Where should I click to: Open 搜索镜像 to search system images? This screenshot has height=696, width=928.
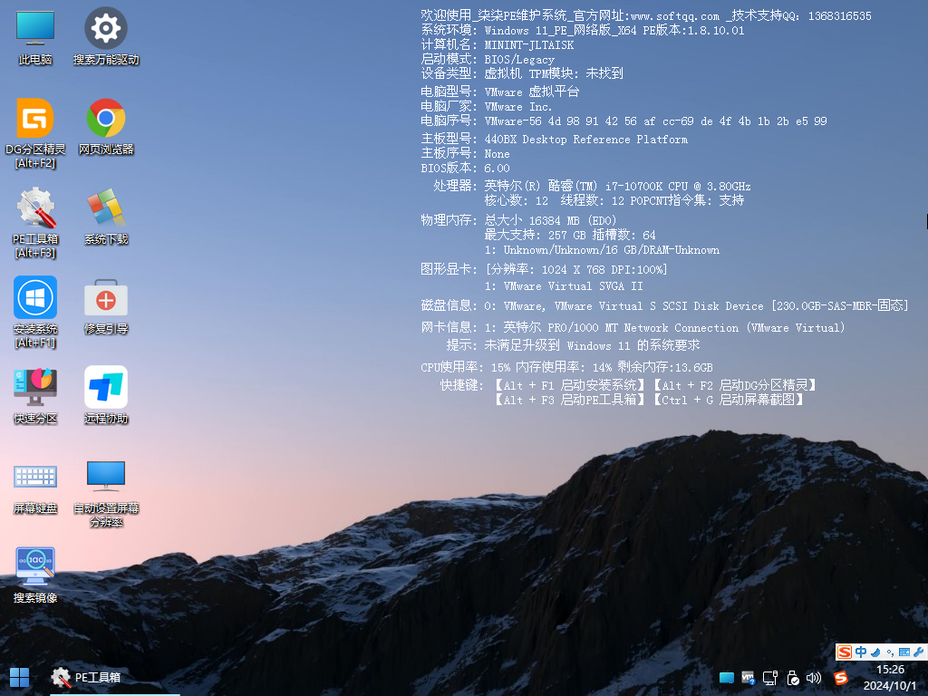34,564
